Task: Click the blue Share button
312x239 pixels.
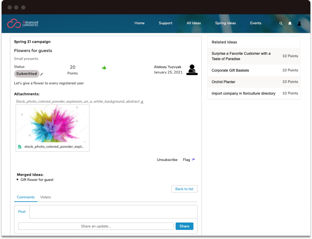Action: 184,226
